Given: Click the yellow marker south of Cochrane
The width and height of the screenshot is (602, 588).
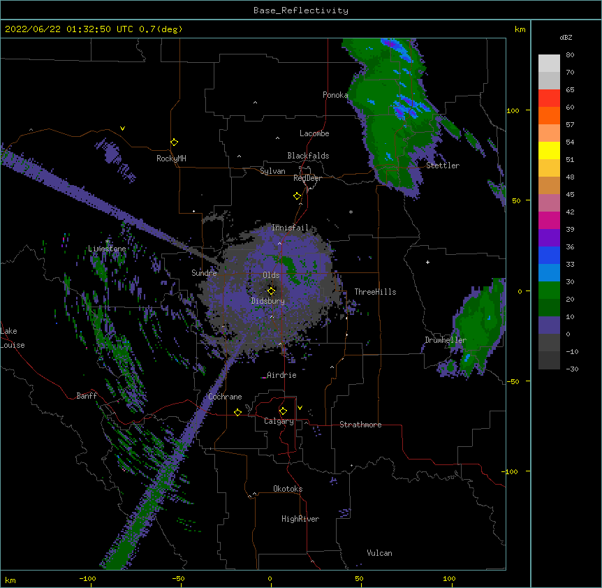Looking at the screenshot, I should tap(237, 412).
